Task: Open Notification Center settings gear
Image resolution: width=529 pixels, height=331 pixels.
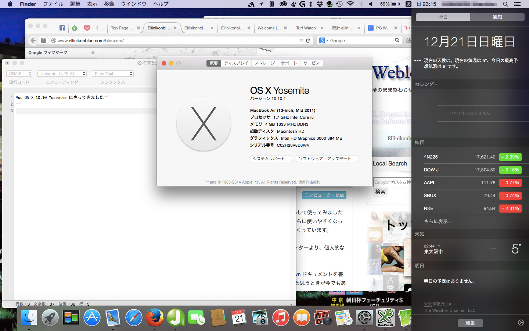Action: 521,323
